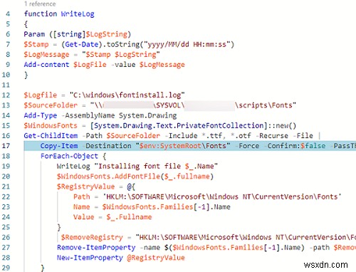Select the 'Param' keyword on line 6

click(x=34, y=34)
